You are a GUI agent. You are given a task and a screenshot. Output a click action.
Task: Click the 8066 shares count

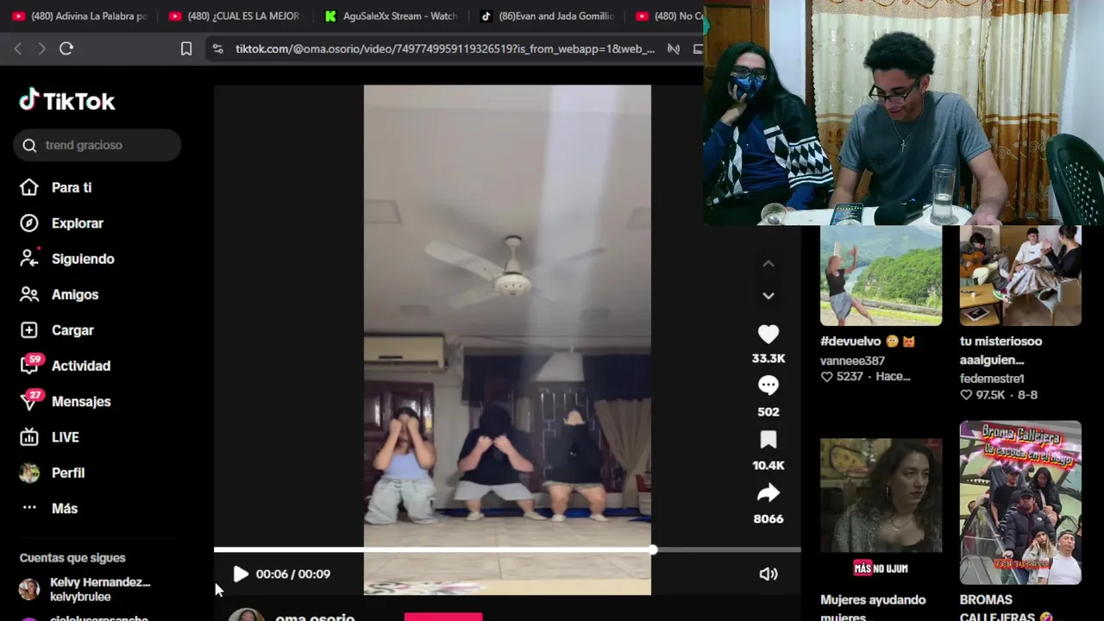768,518
